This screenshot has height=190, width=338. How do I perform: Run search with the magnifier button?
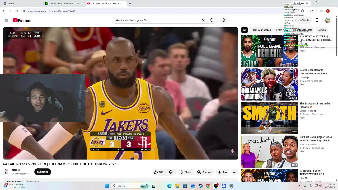(x=212, y=20)
